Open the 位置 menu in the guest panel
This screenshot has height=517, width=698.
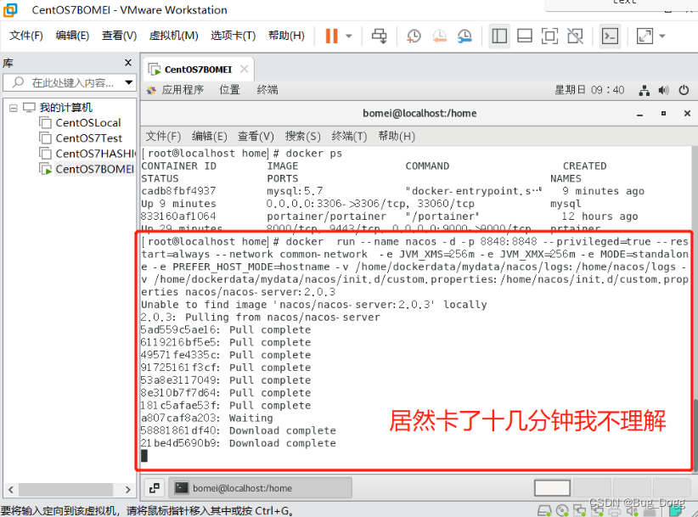click(230, 90)
